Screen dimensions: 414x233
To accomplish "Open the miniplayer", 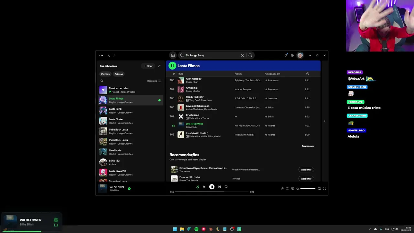I will coord(319,189).
